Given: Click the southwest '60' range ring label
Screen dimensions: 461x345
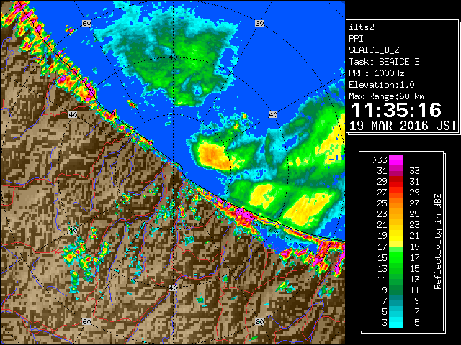Looking at the screenshot, I should [86, 321].
